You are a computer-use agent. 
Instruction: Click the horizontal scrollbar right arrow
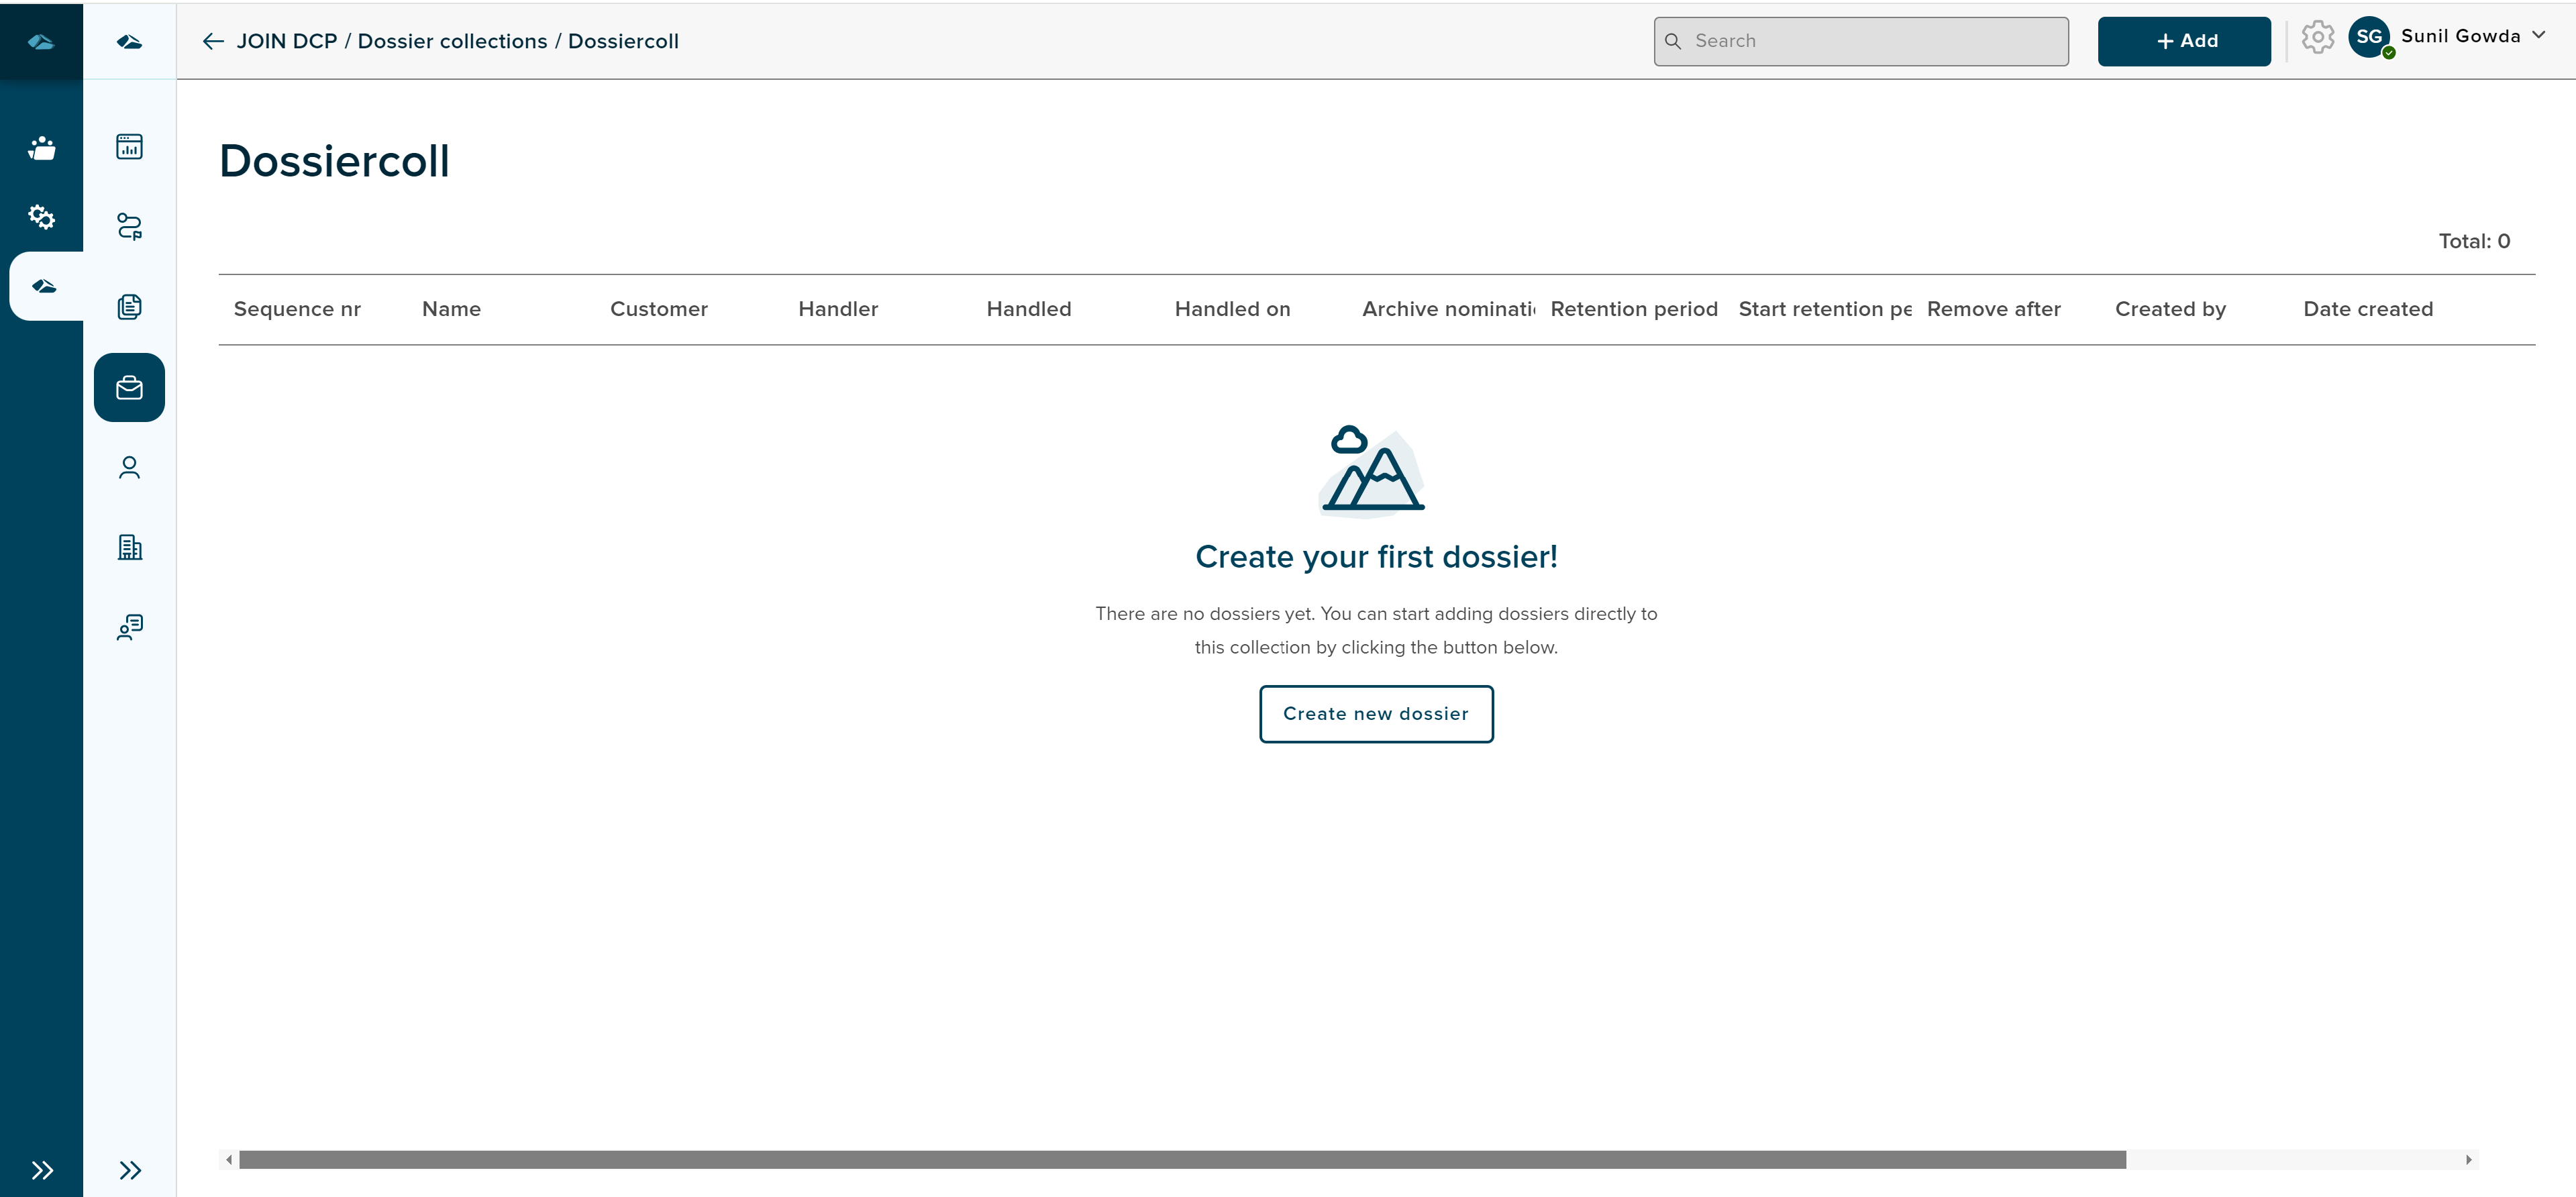[2468, 1160]
